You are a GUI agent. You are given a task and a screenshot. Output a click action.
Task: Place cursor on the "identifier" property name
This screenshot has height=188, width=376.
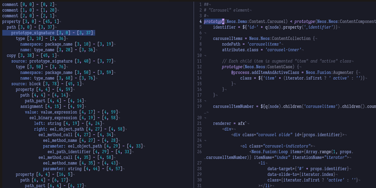[224, 27]
